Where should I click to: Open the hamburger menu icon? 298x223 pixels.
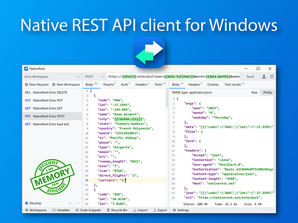(x=272, y=77)
